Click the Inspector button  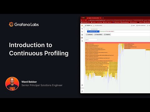[x=107, y=35]
